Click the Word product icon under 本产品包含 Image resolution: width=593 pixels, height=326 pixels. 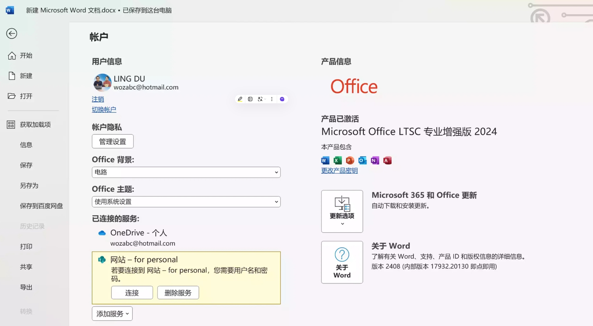point(325,160)
